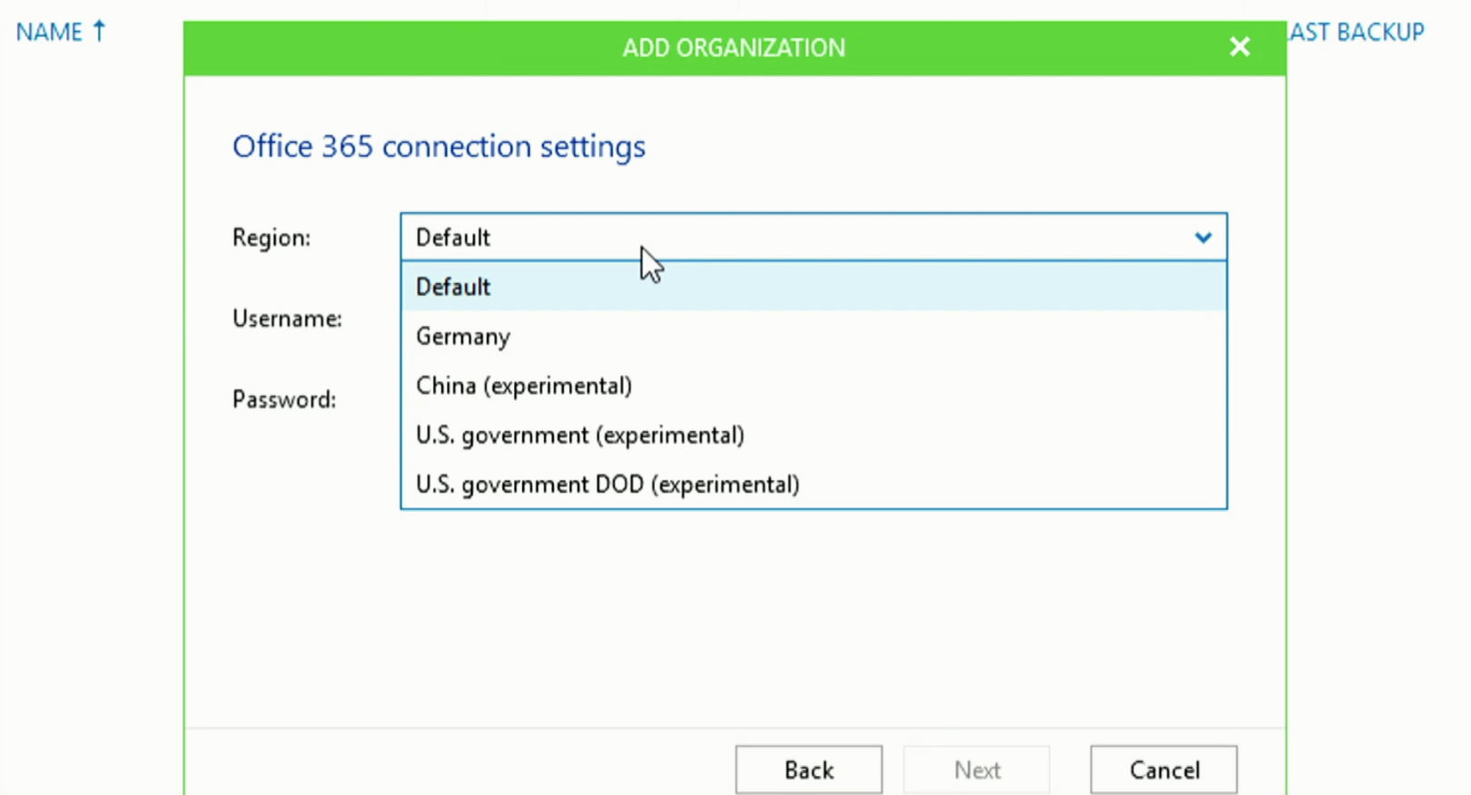Click the LAST BACKUP column header
1471x795 pixels.
[x=1357, y=32]
